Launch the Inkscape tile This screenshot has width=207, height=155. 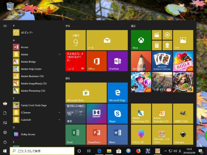pyautogui.click(x=183, y=134)
